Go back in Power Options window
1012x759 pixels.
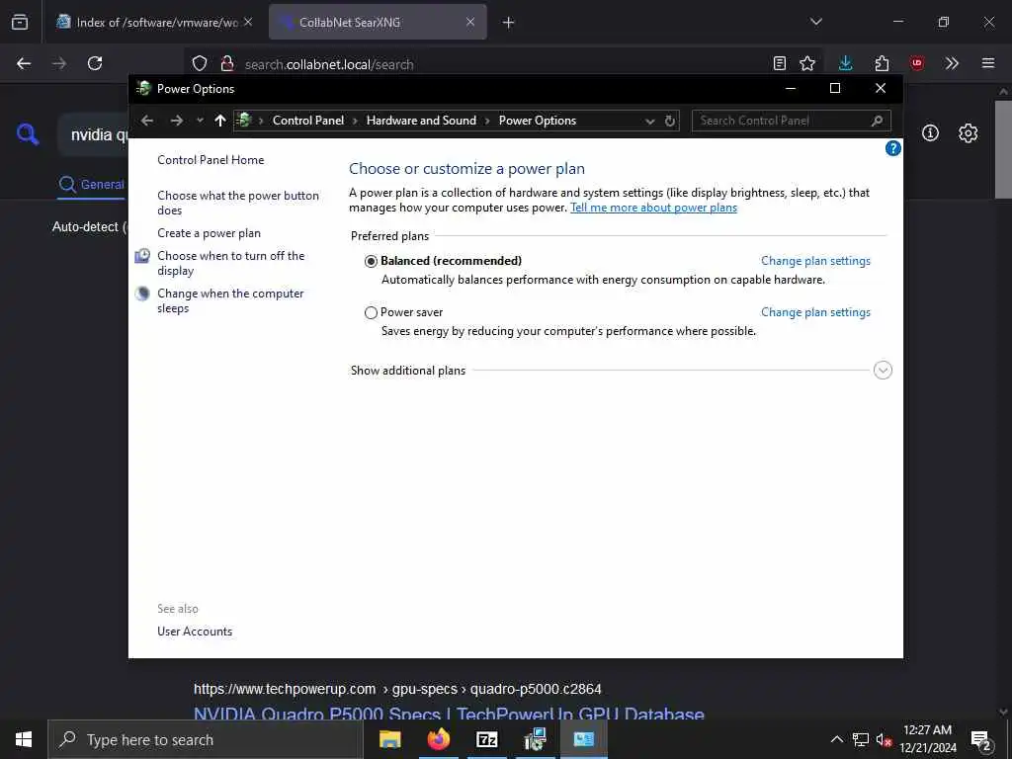147,121
